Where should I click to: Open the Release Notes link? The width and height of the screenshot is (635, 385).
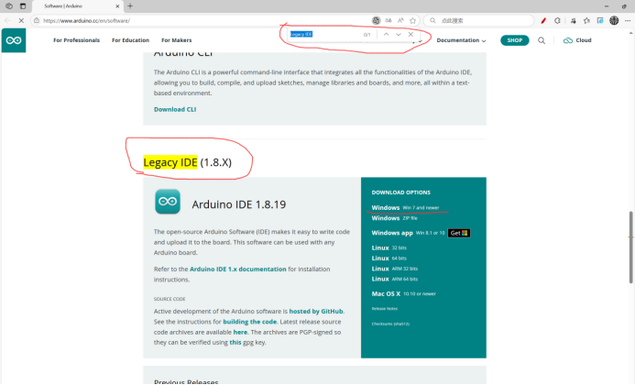pos(384,309)
